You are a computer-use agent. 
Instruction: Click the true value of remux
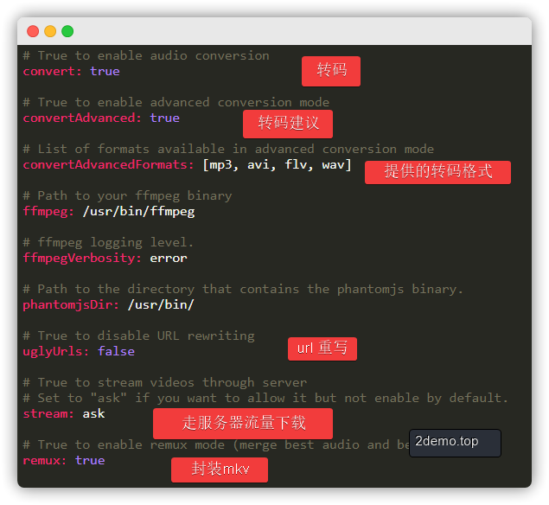90,460
